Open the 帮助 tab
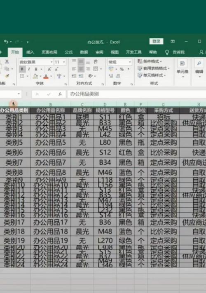This screenshot has width=206, height=293. 153,52
